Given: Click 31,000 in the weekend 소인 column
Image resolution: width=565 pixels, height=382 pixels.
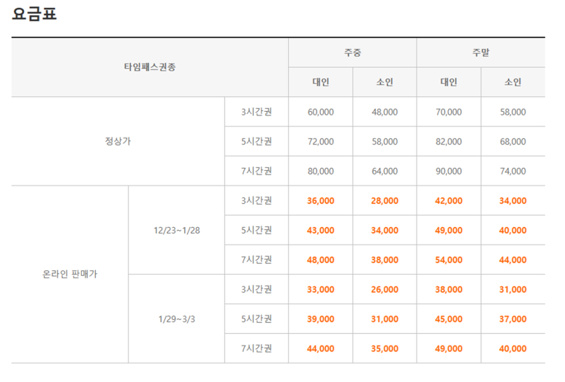Looking at the screenshot, I should (x=513, y=289).
